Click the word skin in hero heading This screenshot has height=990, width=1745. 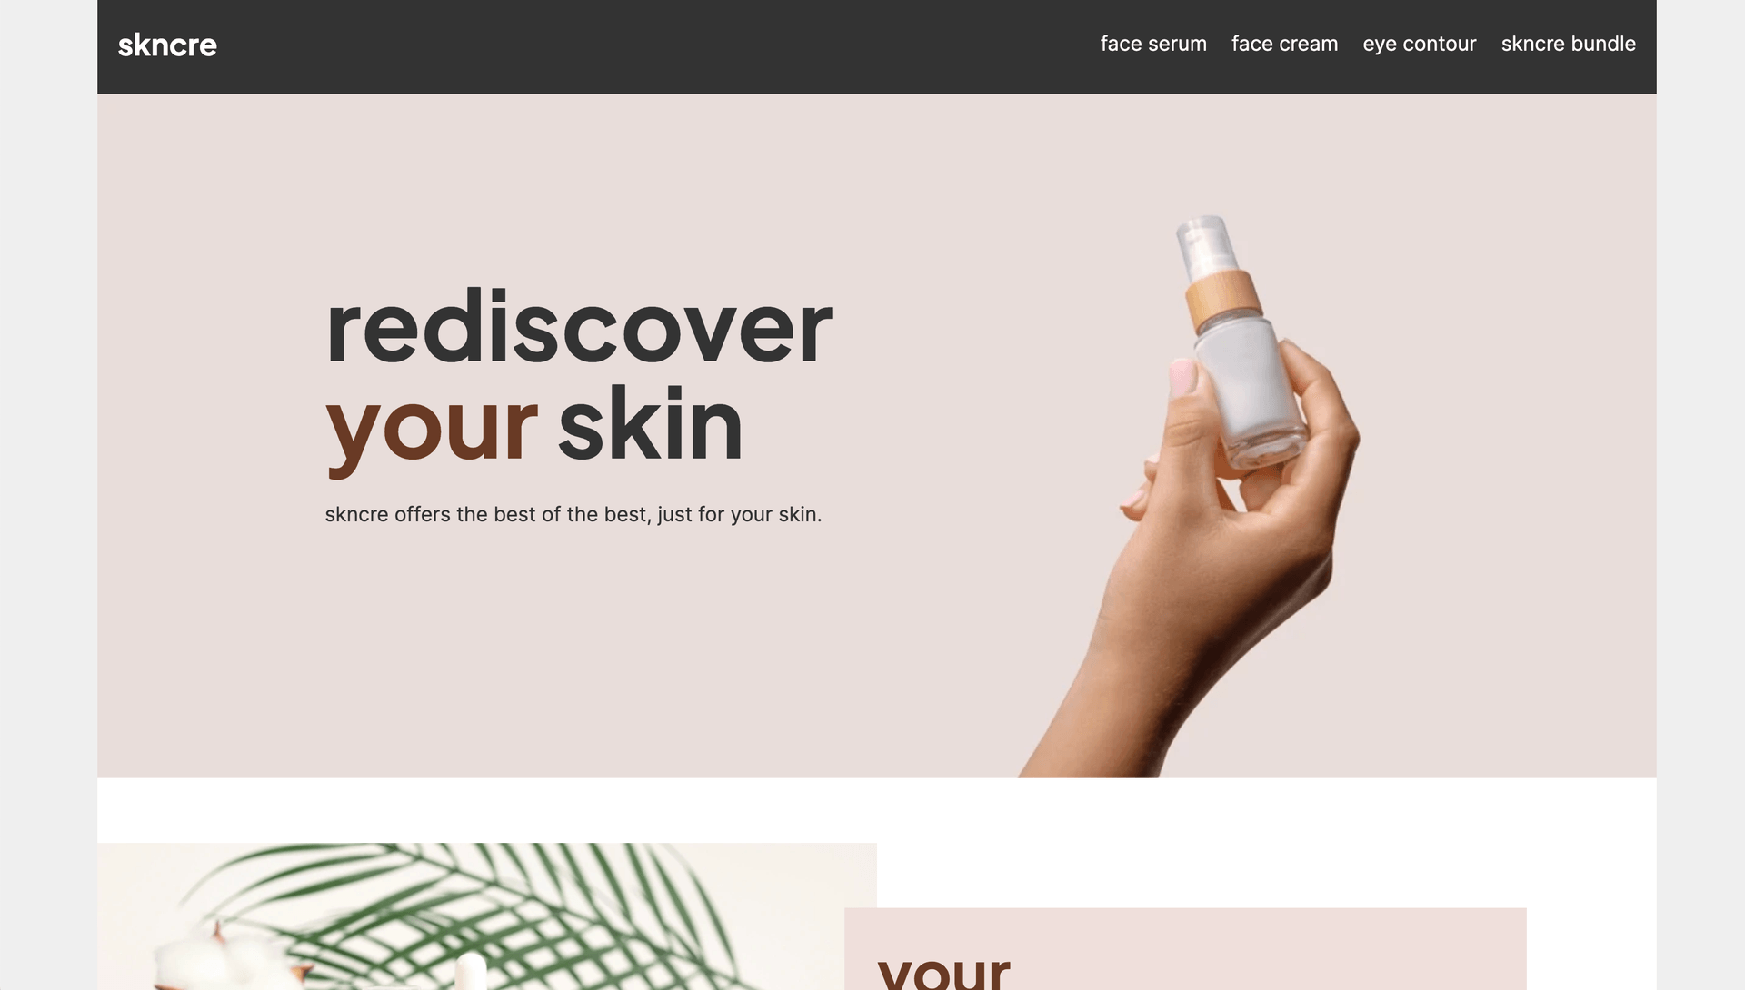coord(650,423)
